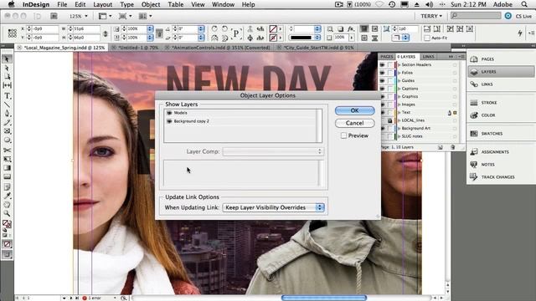Hide the Captions layer eye icon
The height and width of the screenshot is (301, 536).
[382, 89]
